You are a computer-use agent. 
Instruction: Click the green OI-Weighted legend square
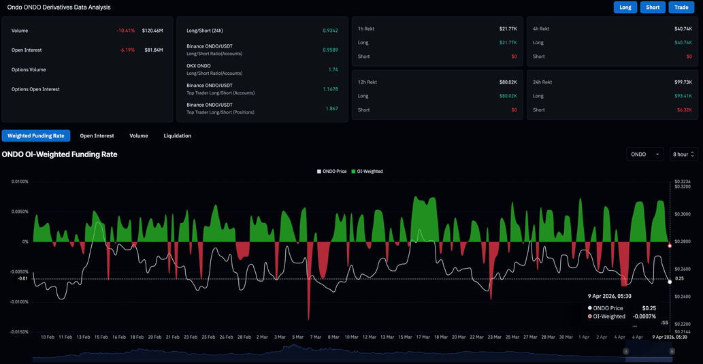(353, 171)
